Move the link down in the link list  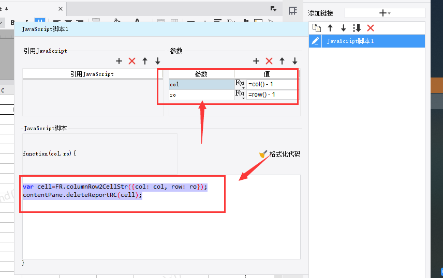pos(343,28)
